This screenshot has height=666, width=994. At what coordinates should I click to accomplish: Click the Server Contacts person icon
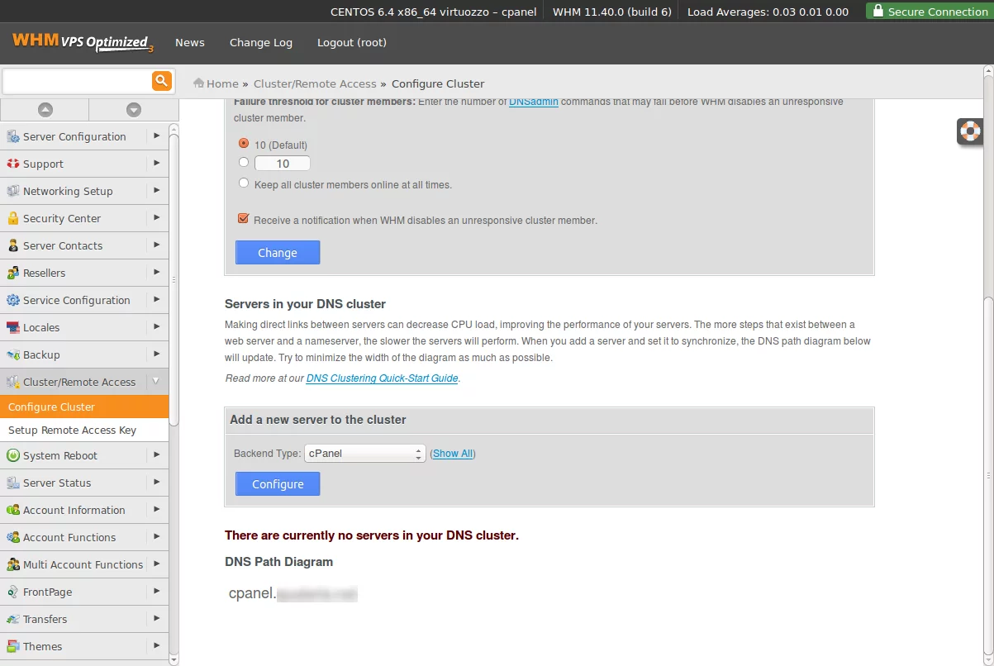click(x=12, y=245)
